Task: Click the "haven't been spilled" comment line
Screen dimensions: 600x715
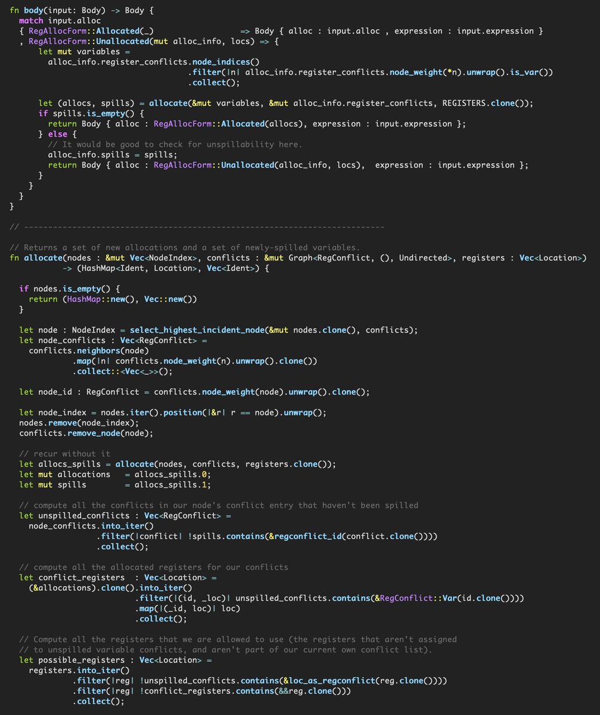Action: click(219, 505)
